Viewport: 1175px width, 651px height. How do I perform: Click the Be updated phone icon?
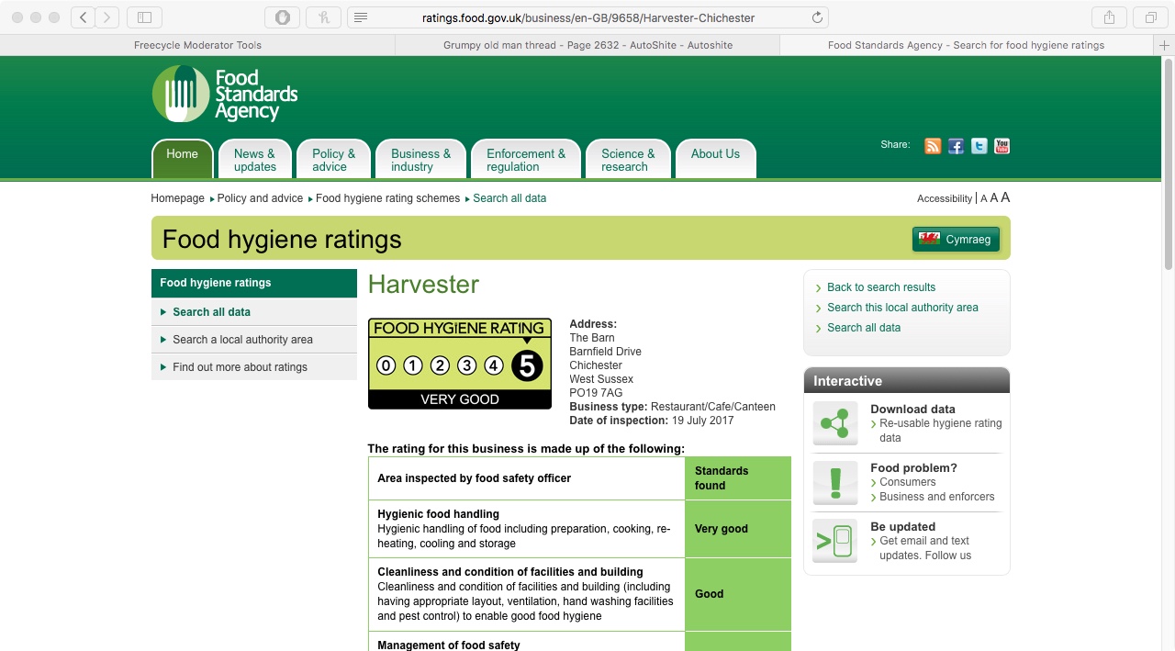click(835, 541)
